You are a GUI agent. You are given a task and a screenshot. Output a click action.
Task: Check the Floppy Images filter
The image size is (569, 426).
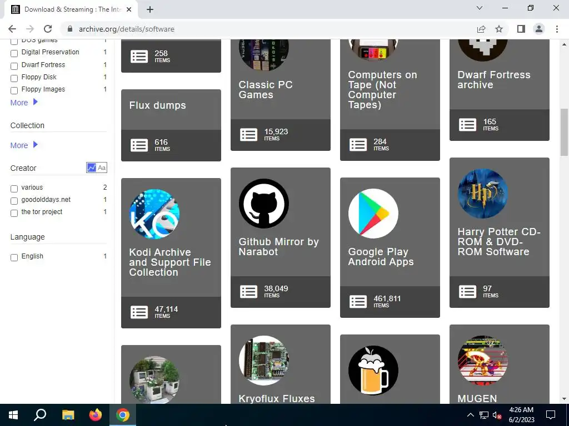[x=14, y=90]
